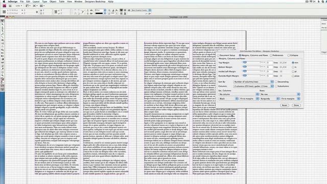Select the Rectangle Frame tool
This screenshot has width=327, height=184.
tap(3, 40)
